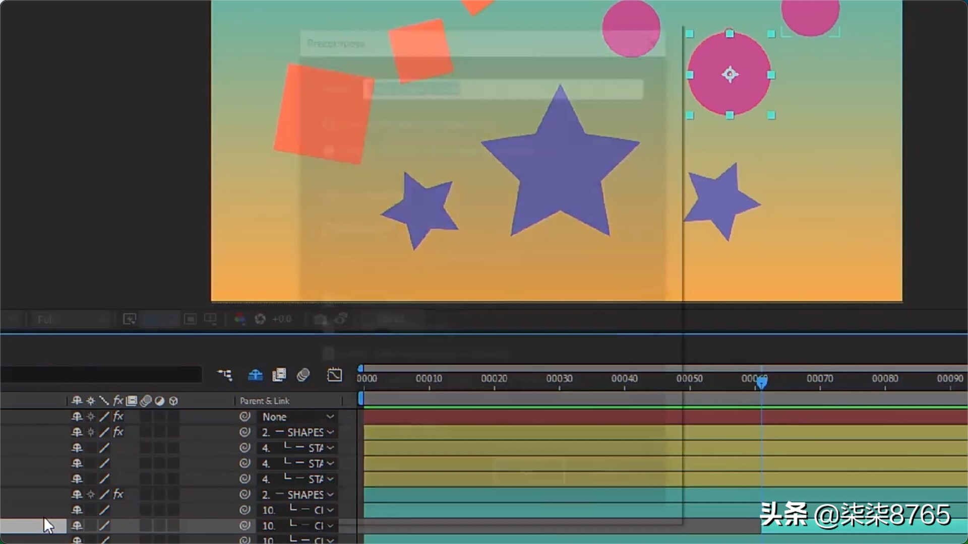
Task: Open the composition mini-flowchart icon
Action: pos(224,375)
